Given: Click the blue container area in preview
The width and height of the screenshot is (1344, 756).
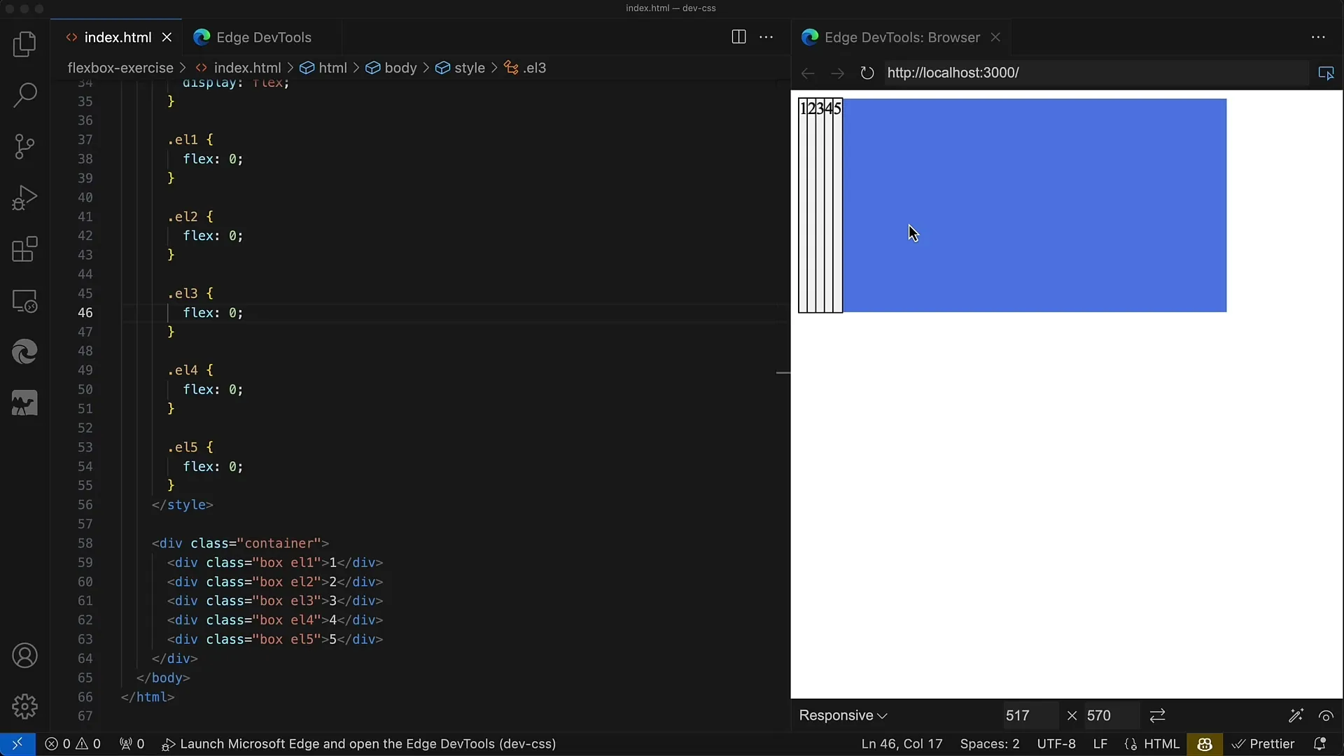Looking at the screenshot, I should click(1035, 206).
